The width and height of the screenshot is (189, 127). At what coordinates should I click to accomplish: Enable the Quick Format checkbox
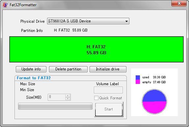coord(96,98)
